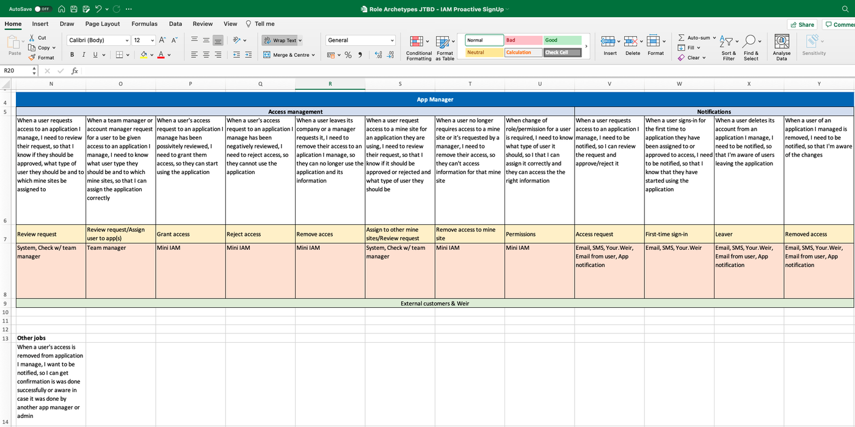The height and width of the screenshot is (427, 855).
Task: Click the Auto-sum sigma button
Action: click(x=696, y=38)
